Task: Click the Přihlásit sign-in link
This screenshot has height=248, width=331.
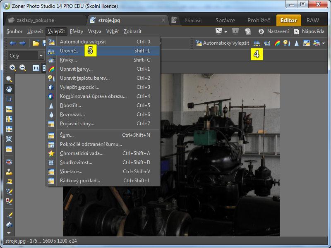Action: pos(193,20)
